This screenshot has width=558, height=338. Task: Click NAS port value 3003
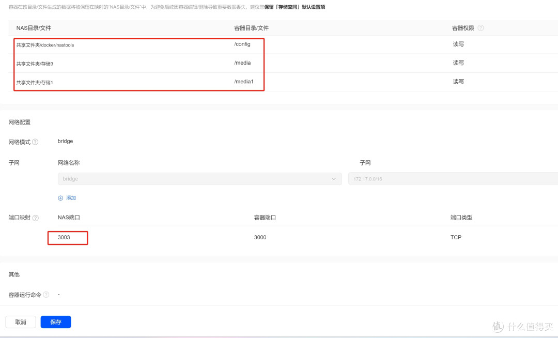coord(64,237)
